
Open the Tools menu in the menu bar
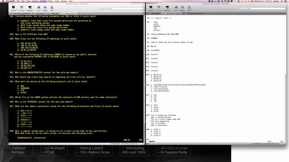point(57,1)
